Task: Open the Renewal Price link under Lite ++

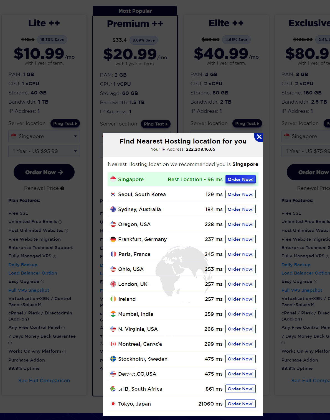Action: pyautogui.click(x=41, y=188)
